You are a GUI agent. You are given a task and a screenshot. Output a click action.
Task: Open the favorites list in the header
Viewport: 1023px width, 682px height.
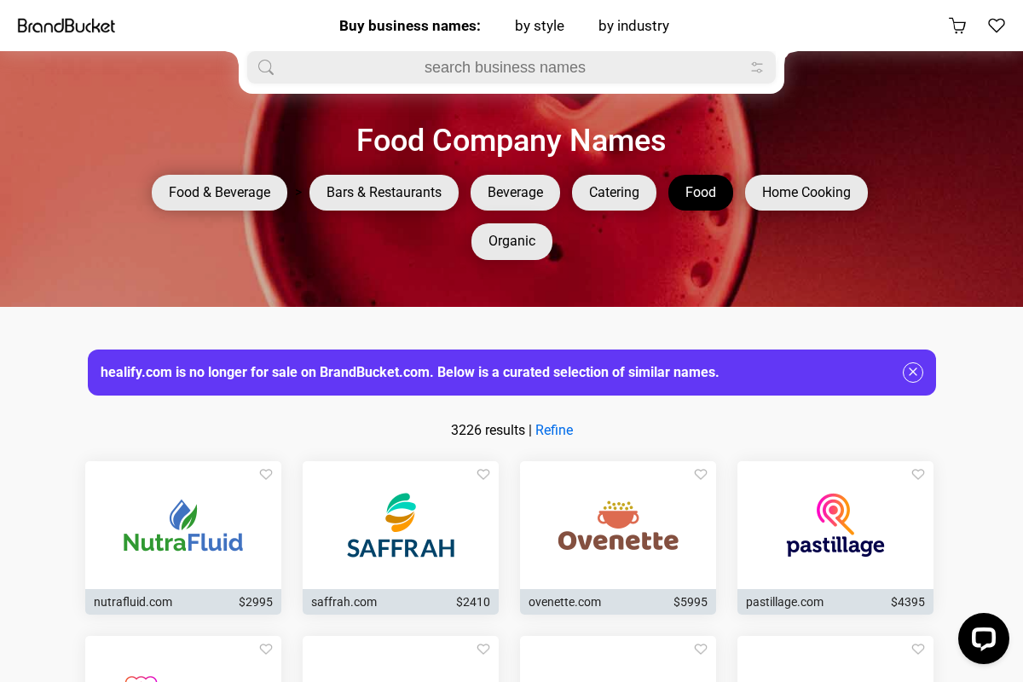(997, 26)
